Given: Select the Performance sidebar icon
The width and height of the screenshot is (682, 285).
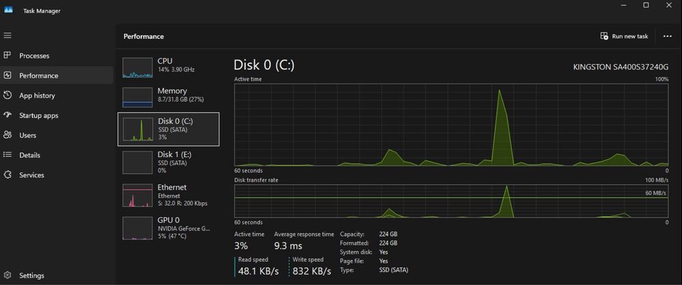Looking at the screenshot, I should (7, 75).
